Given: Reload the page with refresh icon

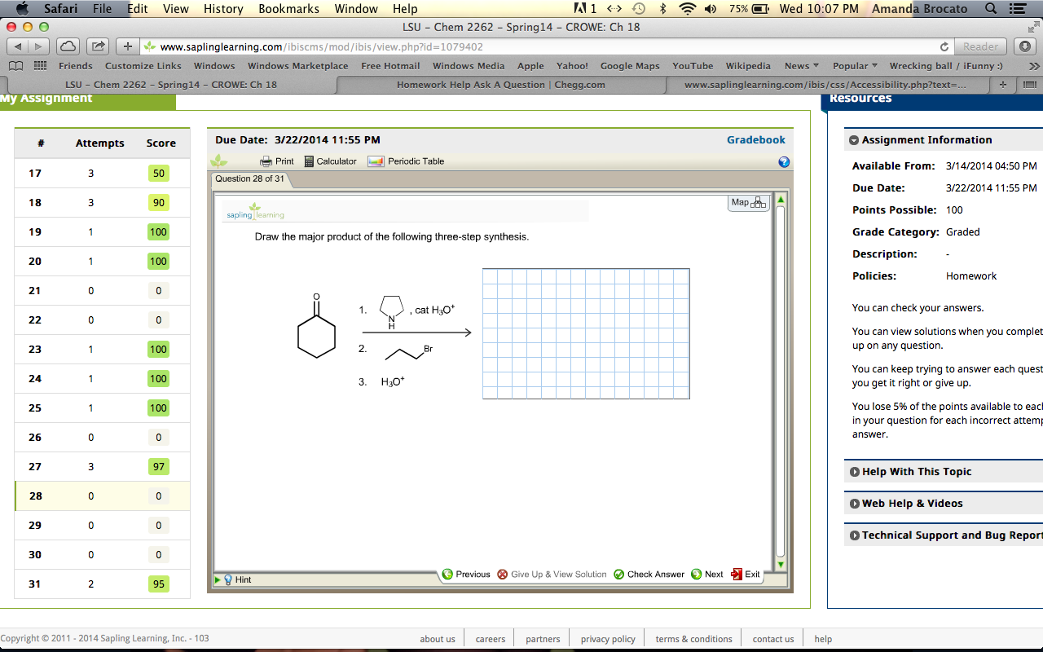Looking at the screenshot, I should (944, 47).
